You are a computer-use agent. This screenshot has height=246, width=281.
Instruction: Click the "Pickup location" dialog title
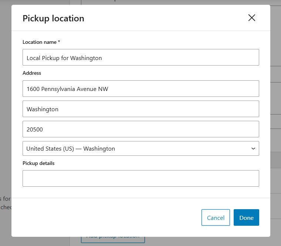(x=53, y=18)
